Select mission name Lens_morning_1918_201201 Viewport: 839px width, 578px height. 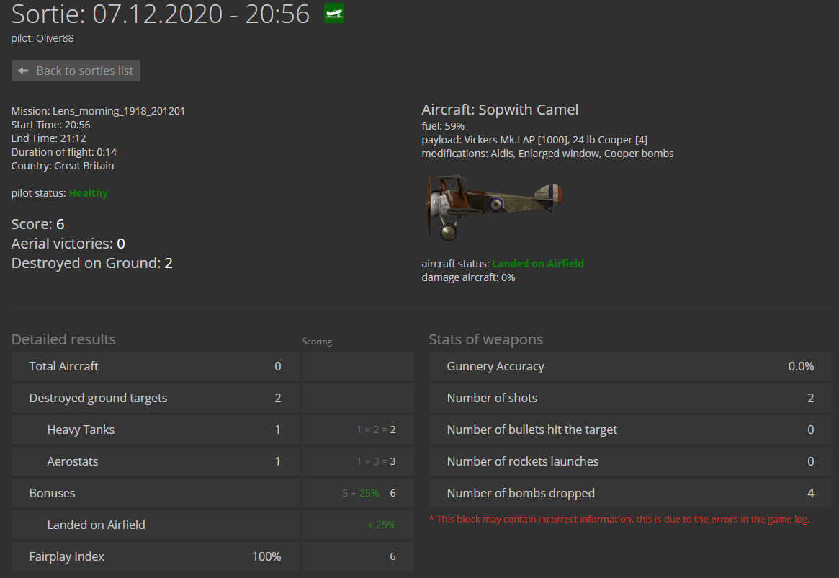tap(119, 111)
